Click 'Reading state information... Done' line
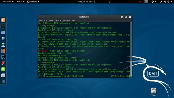This screenshot has width=174, height=98. [x=57, y=58]
